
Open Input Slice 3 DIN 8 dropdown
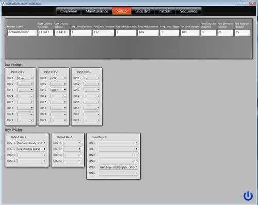pyautogui.click(x=91, y=120)
